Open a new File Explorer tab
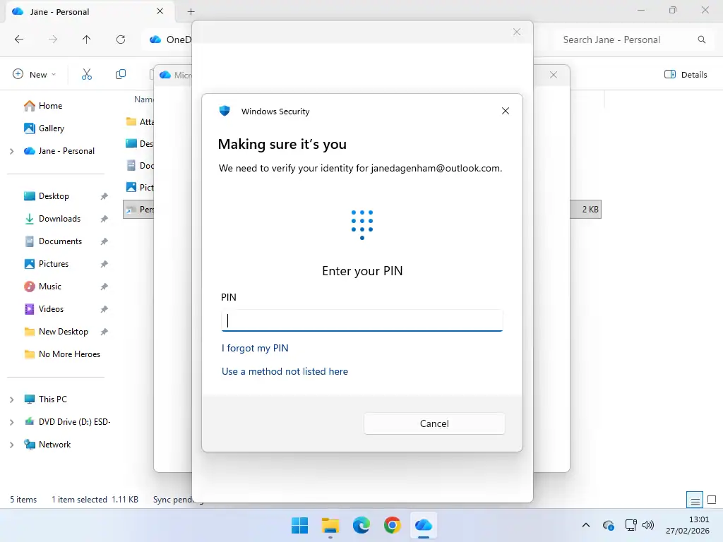 click(191, 11)
